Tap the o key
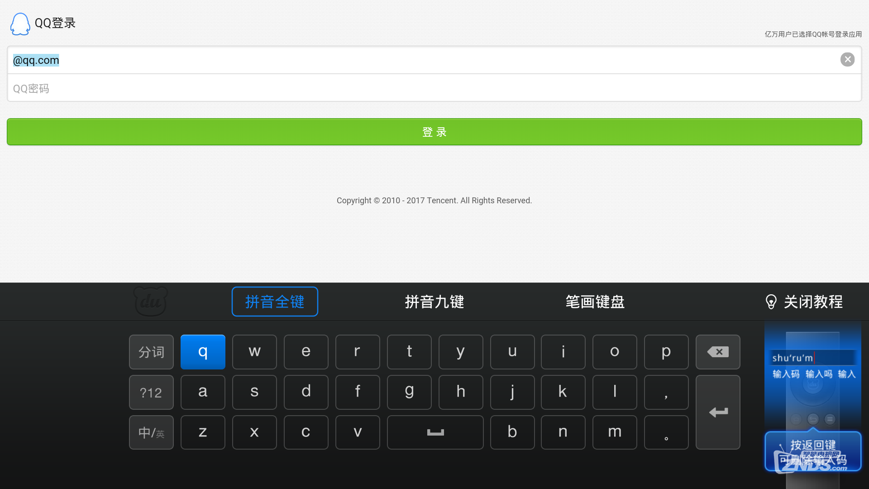This screenshot has width=869, height=489. [615, 352]
